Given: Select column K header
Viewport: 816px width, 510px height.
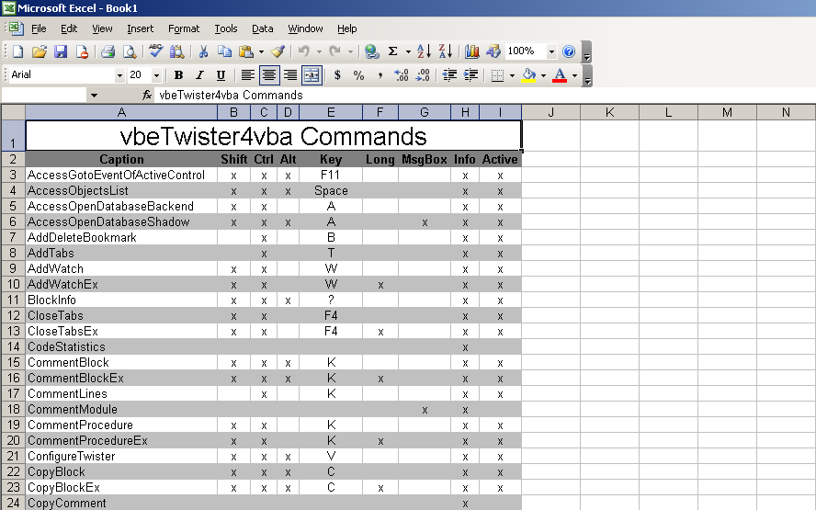Looking at the screenshot, I should (x=610, y=112).
